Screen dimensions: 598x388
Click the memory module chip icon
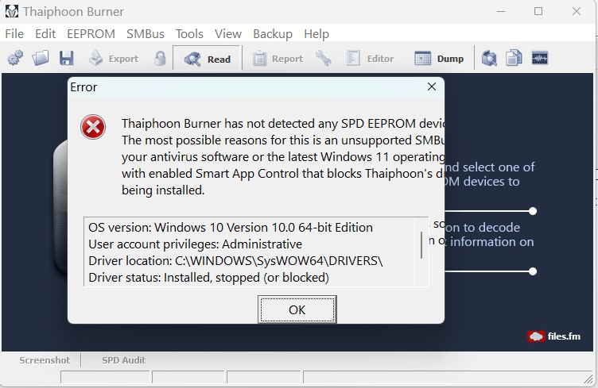[540, 58]
